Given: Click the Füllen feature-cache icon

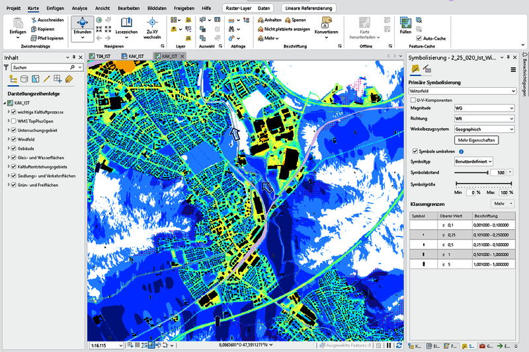Looking at the screenshot, I should coord(405,23).
